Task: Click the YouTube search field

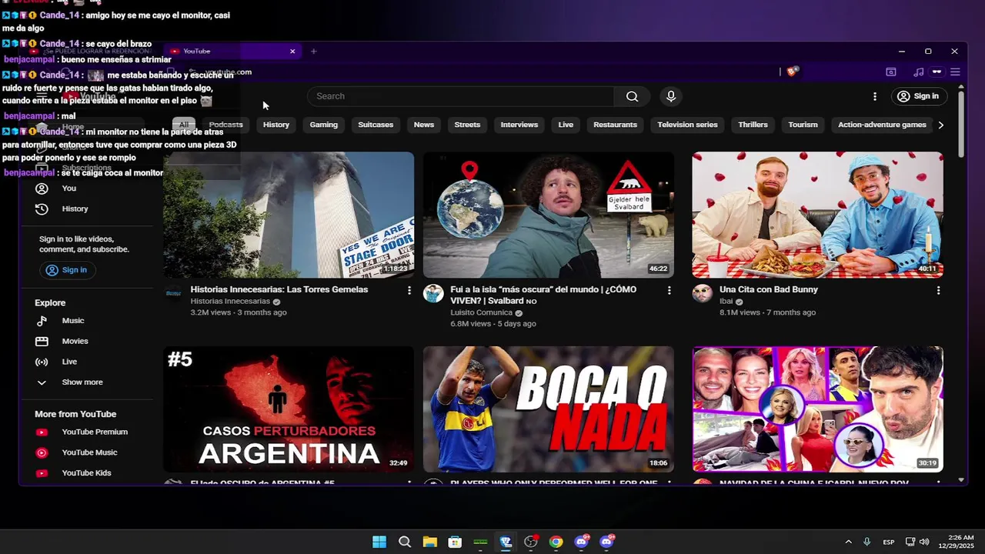Action: click(x=461, y=96)
